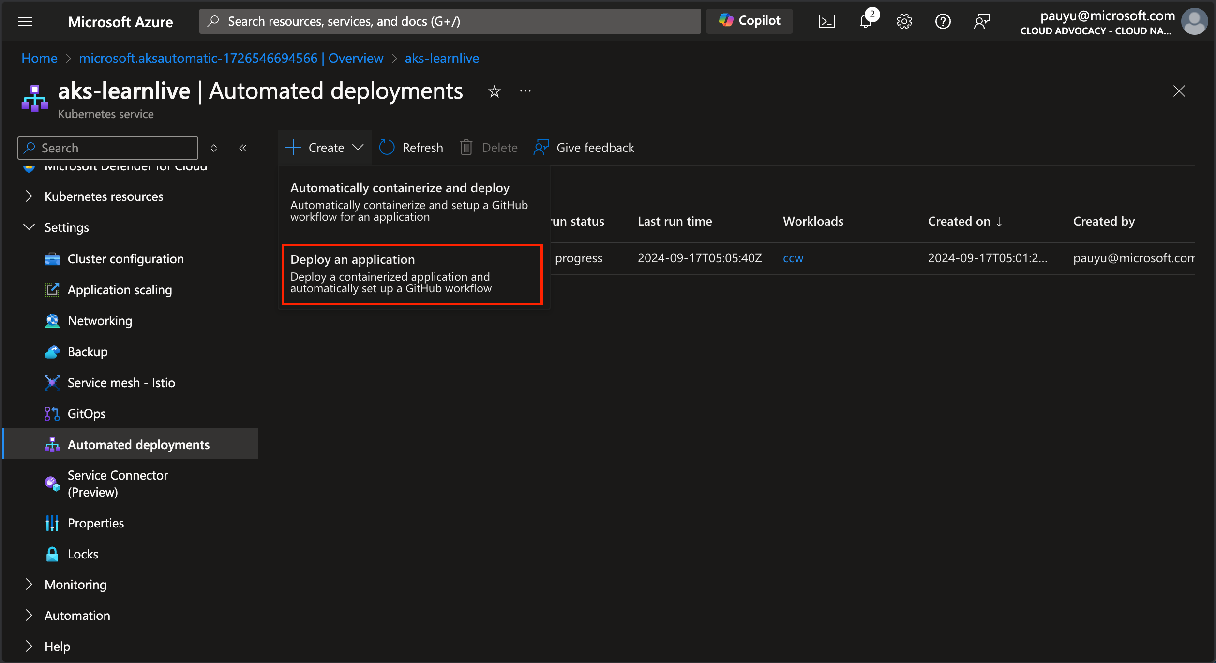Sort by Workloads column header
The width and height of the screenshot is (1216, 663).
813,221
